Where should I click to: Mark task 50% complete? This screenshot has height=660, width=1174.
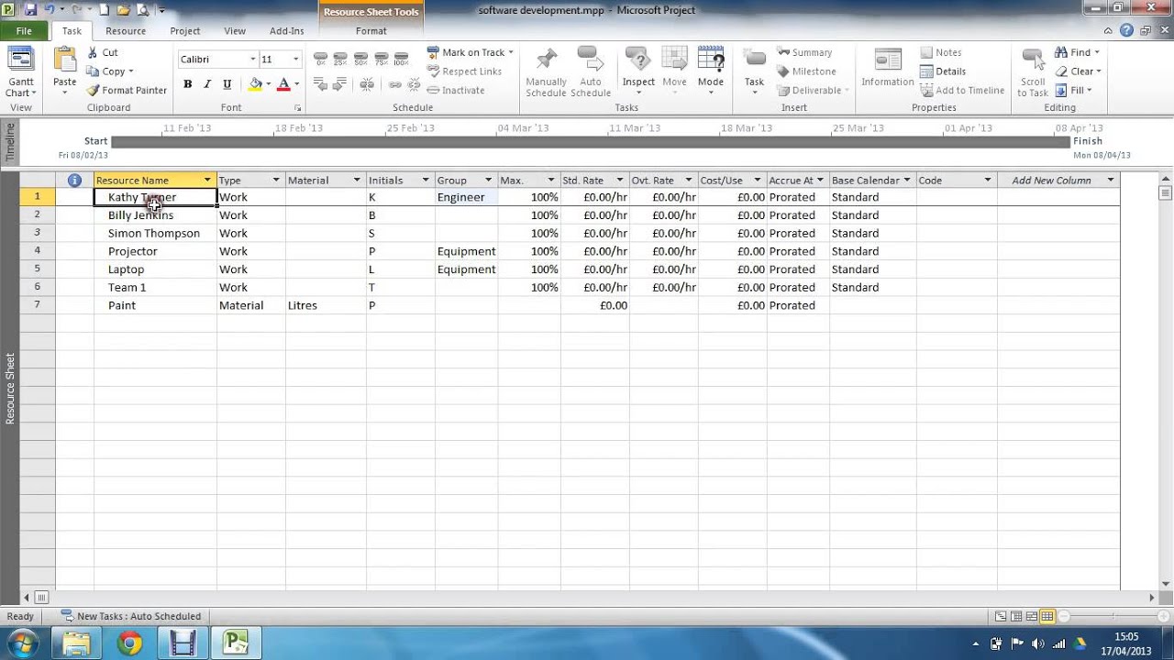[x=360, y=60]
